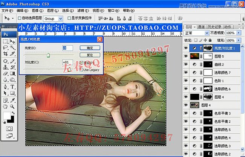245x157 pixels.
Task: Click 复位 button in dialog
Action: pos(90,55)
